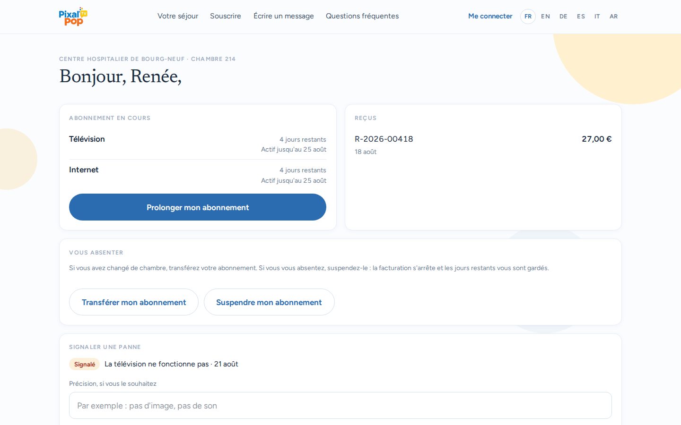Click Transférer mon abonnement
Image resolution: width=681 pixels, height=425 pixels.
134,302
